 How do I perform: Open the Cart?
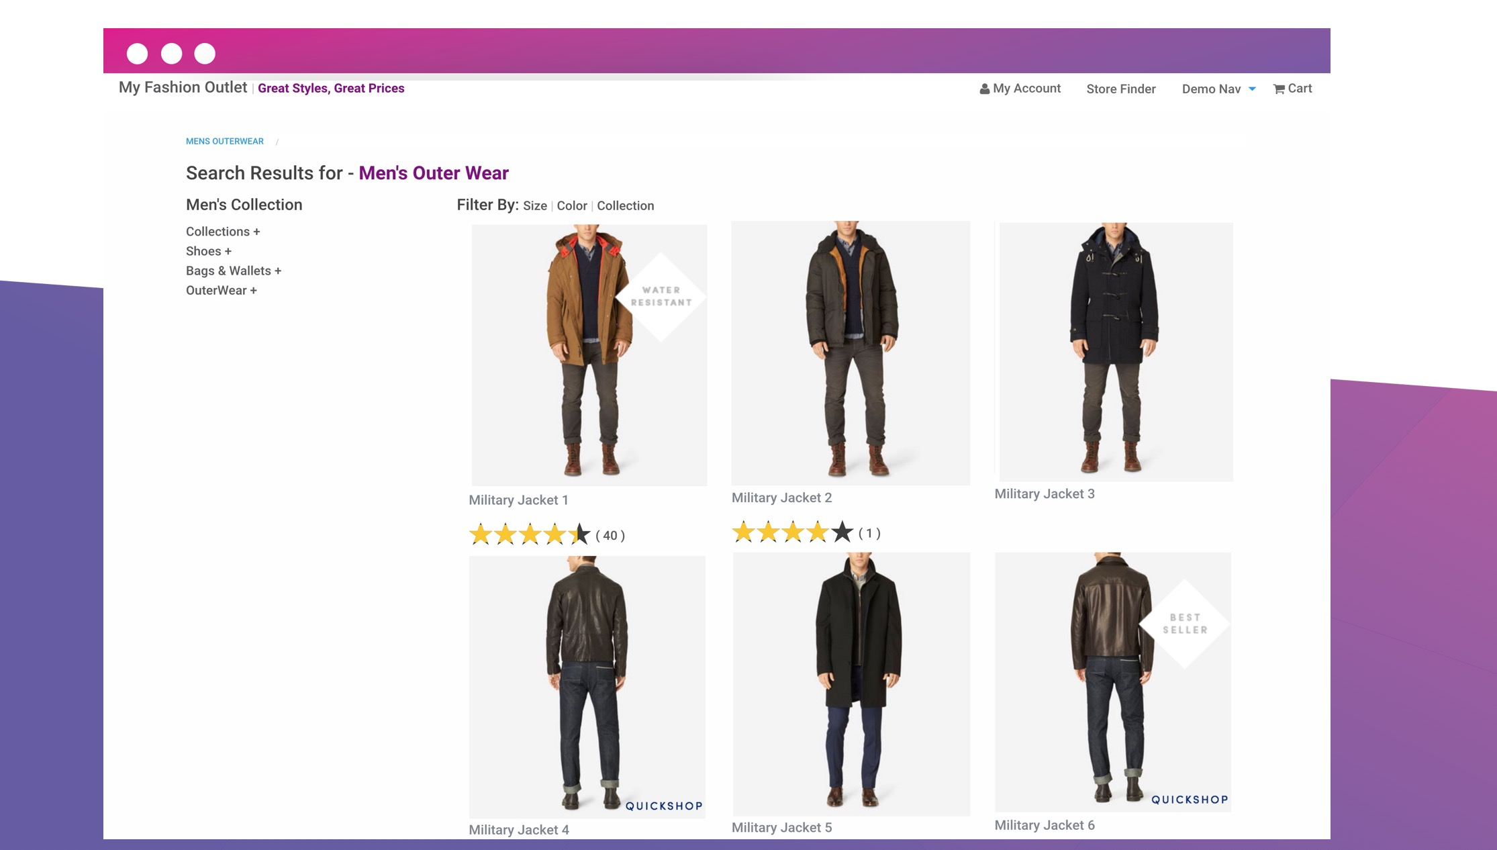click(1292, 89)
